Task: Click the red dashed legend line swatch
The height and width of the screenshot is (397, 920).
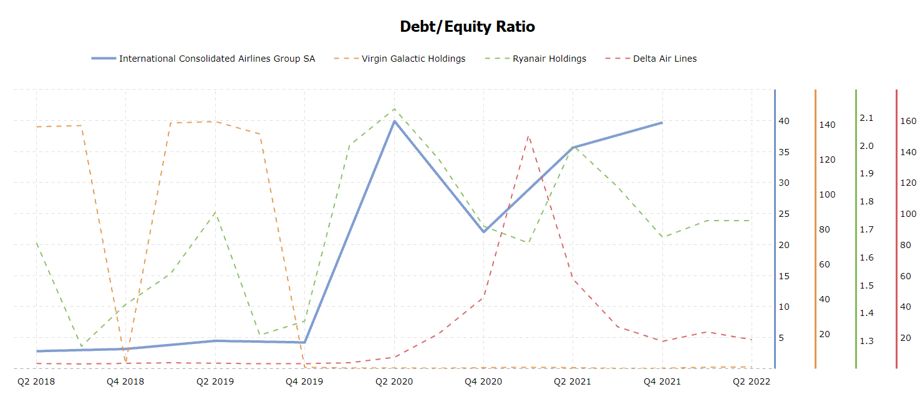Action: click(617, 59)
